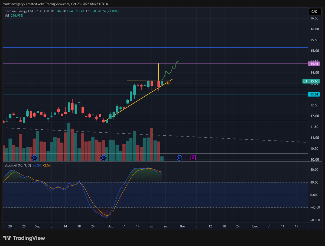Click the tallest teal volume bar in mid-September
325x246 pixels.
[x=69, y=142]
